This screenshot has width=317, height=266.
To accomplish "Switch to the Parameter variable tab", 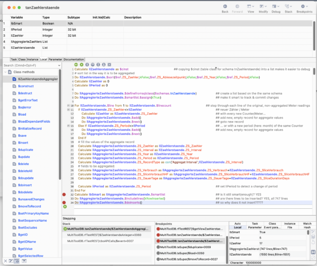I will pyautogui.click(x=55, y=59).
